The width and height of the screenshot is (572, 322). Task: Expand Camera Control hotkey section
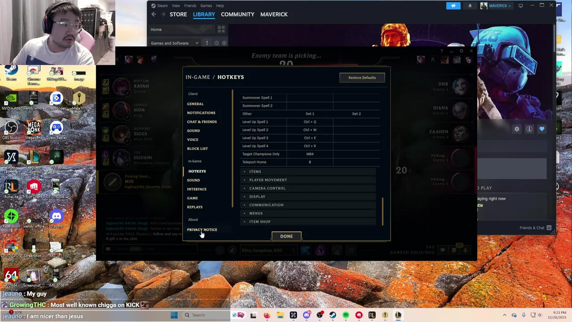[308, 188]
